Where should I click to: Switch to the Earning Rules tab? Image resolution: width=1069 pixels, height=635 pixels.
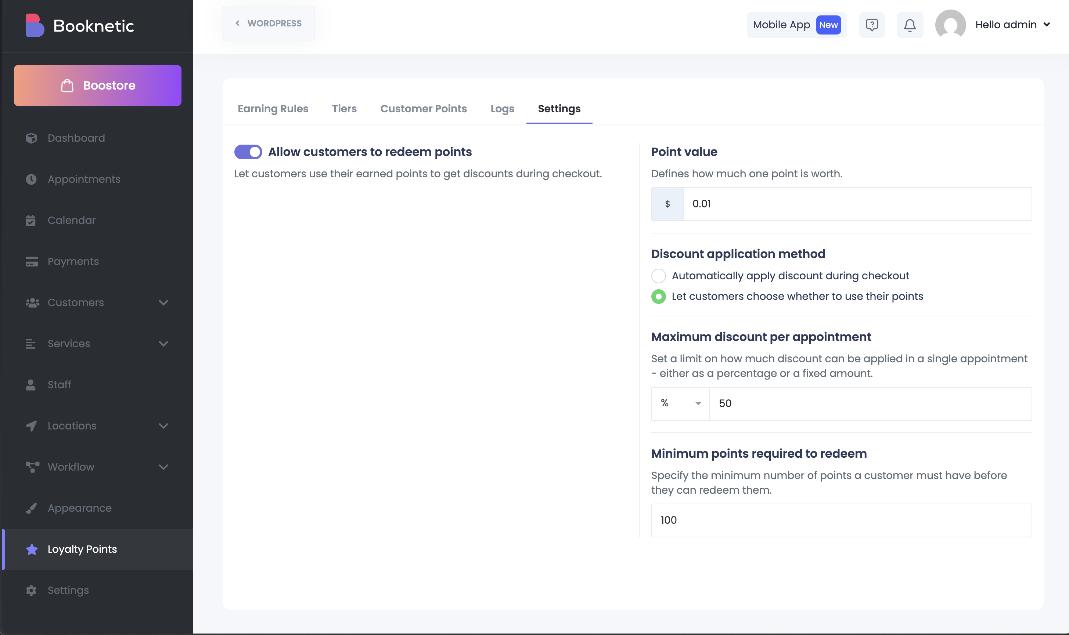click(273, 109)
